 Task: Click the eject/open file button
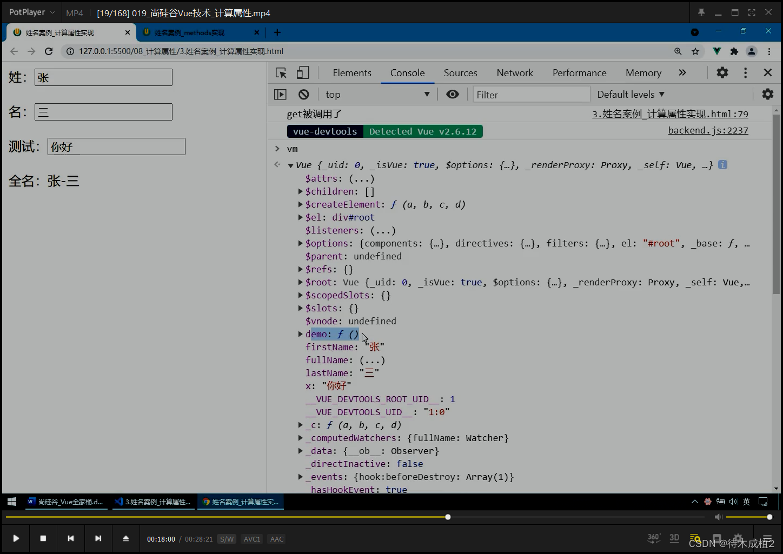(x=125, y=538)
